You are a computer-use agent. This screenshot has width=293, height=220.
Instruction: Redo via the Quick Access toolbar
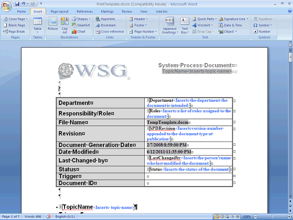click(x=33, y=4)
